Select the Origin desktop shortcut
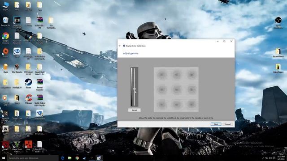Image resolution: width=287 pixels, height=161 pixels. pyautogui.click(x=5, y=53)
